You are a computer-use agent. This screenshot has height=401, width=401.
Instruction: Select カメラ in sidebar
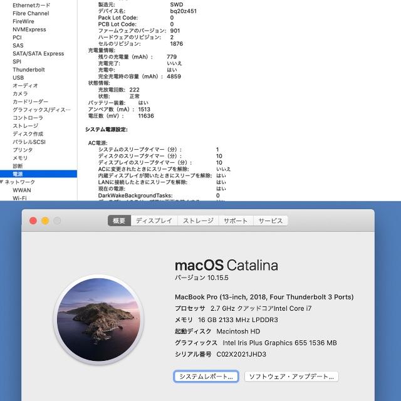20,94
